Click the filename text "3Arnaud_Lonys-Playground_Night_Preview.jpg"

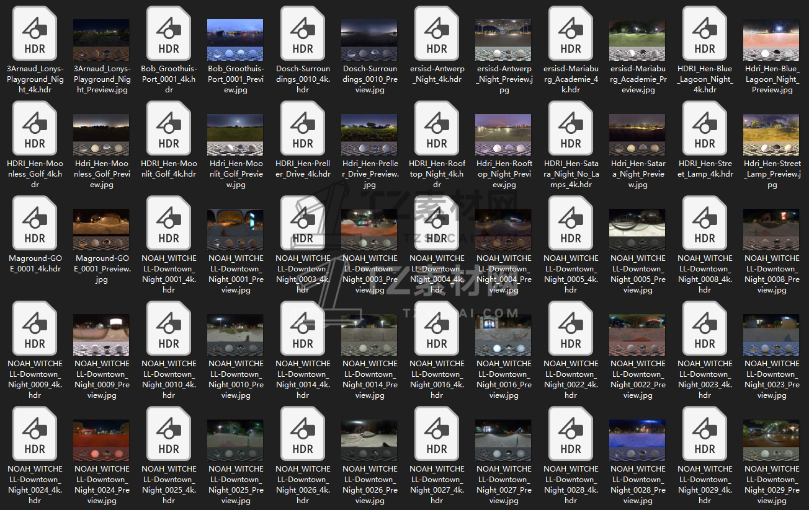pyautogui.click(x=102, y=79)
